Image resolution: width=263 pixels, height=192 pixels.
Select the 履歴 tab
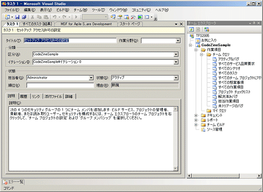24,97
